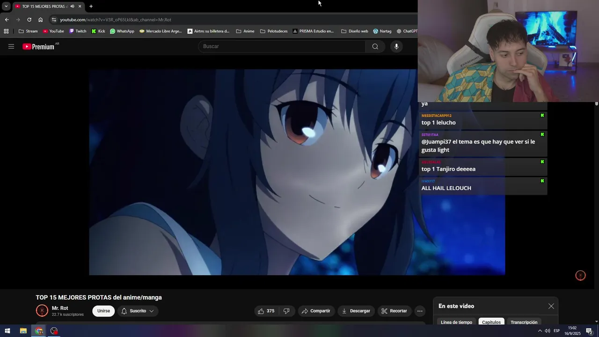Open the Airtm billetera bookmark

(209, 31)
